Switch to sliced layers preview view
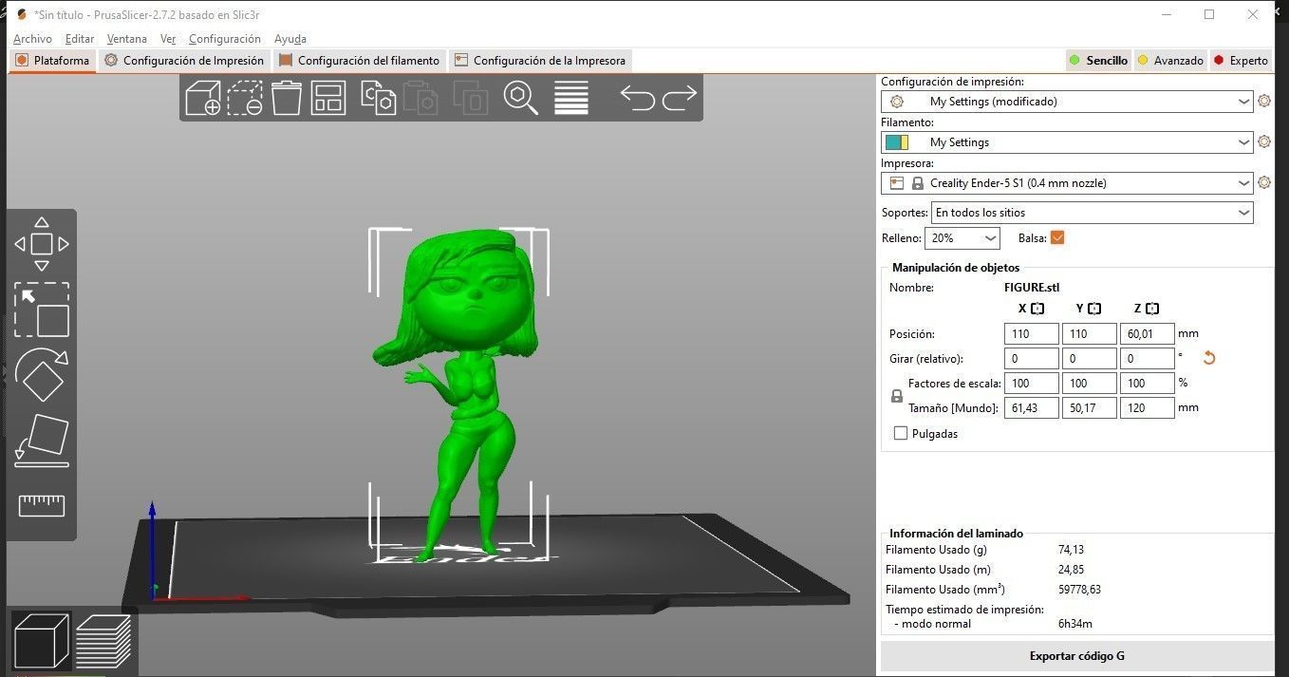This screenshot has width=1289, height=677. pos(103,641)
